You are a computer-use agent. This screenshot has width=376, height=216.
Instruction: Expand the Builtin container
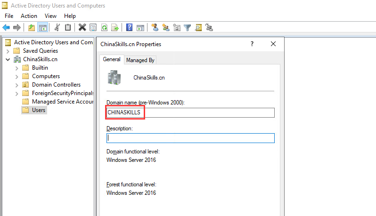coord(16,68)
